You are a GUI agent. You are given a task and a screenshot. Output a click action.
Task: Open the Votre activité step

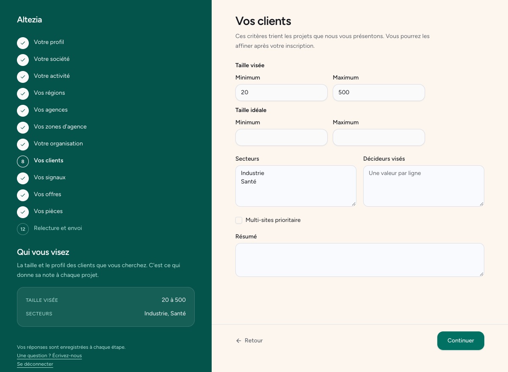tap(52, 76)
